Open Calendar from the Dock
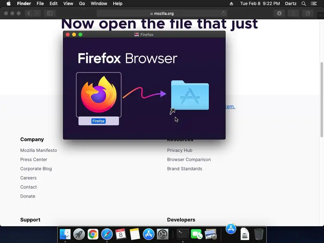Screen dimensions: 324x243 121,234
